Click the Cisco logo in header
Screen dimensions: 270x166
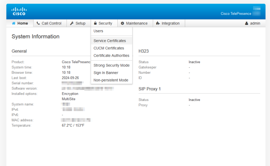tap(19, 11)
